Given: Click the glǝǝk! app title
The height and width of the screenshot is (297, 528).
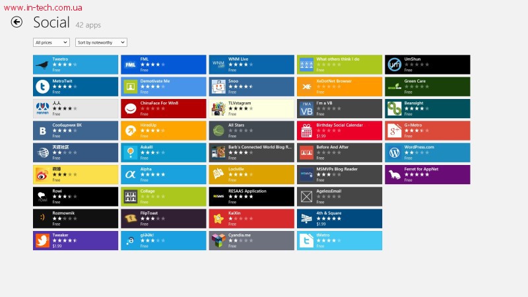Looking at the screenshot, I should (x=147, y=235).
